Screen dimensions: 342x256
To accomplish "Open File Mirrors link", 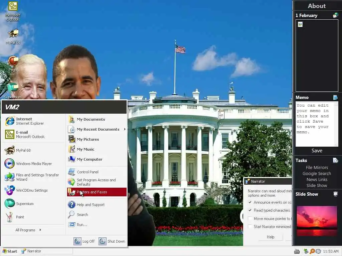I will click(x=317, y=167).
